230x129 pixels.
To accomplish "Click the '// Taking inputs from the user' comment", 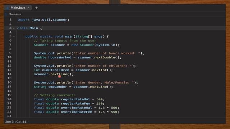I will click(65, 40).
